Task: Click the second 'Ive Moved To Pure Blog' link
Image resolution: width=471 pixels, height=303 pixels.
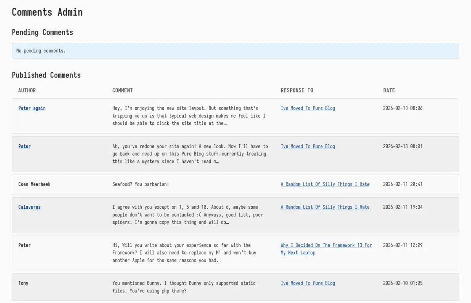Action: pos(308,146)
